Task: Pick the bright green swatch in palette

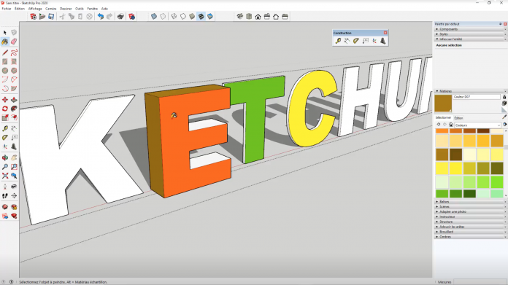Action: 497,182
